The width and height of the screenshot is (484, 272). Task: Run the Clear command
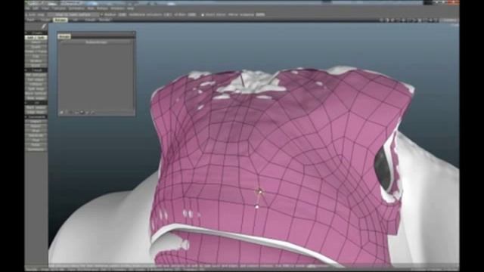[36, 140]
